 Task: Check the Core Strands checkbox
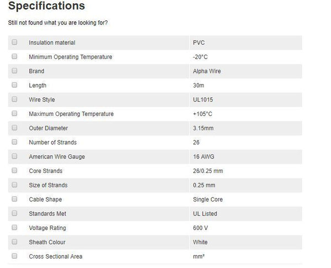pyautogui.click(x=14, y=171)
